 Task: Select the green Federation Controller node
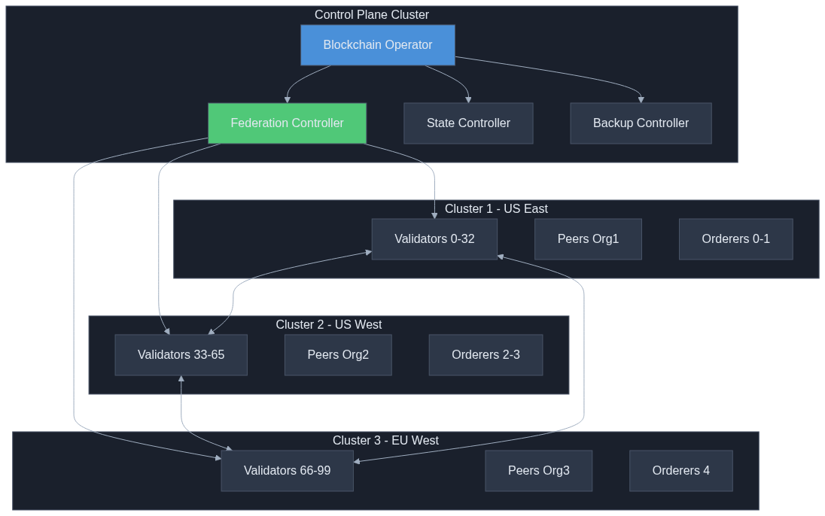pyautogui.click(x=287, y=123)
